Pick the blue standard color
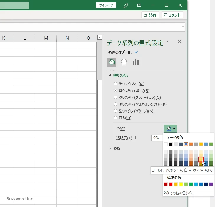Screen dimensions: 215x207 (201, 184)
